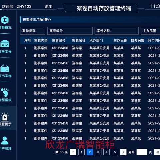Click the 退出 logout link
Viewport: 160px width, 160px height.
49,7
